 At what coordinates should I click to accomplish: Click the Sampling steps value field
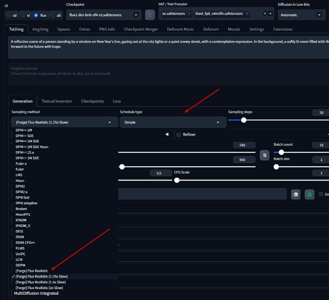click(321, 112)
